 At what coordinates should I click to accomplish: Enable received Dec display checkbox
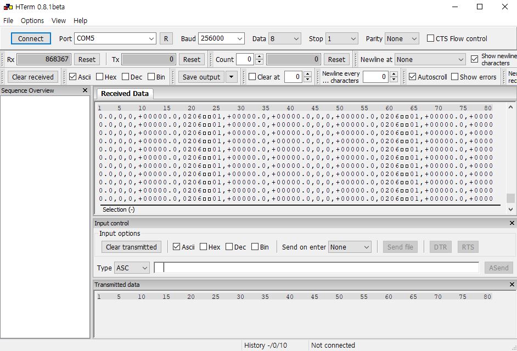(x=125, y=77)
